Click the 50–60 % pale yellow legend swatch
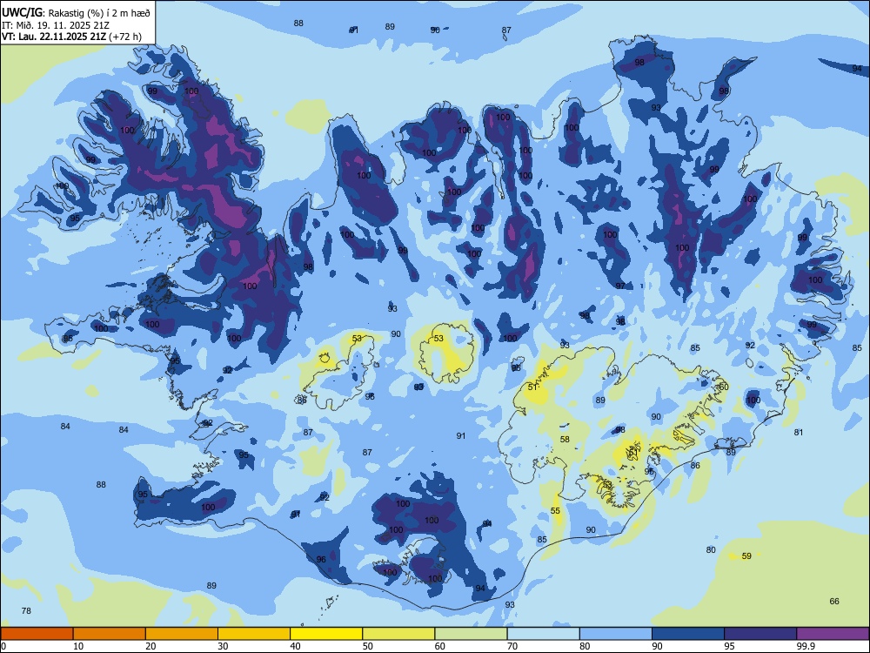Image resolution: width=870 pixels, height=653 pixels. (x=398, y=634)
